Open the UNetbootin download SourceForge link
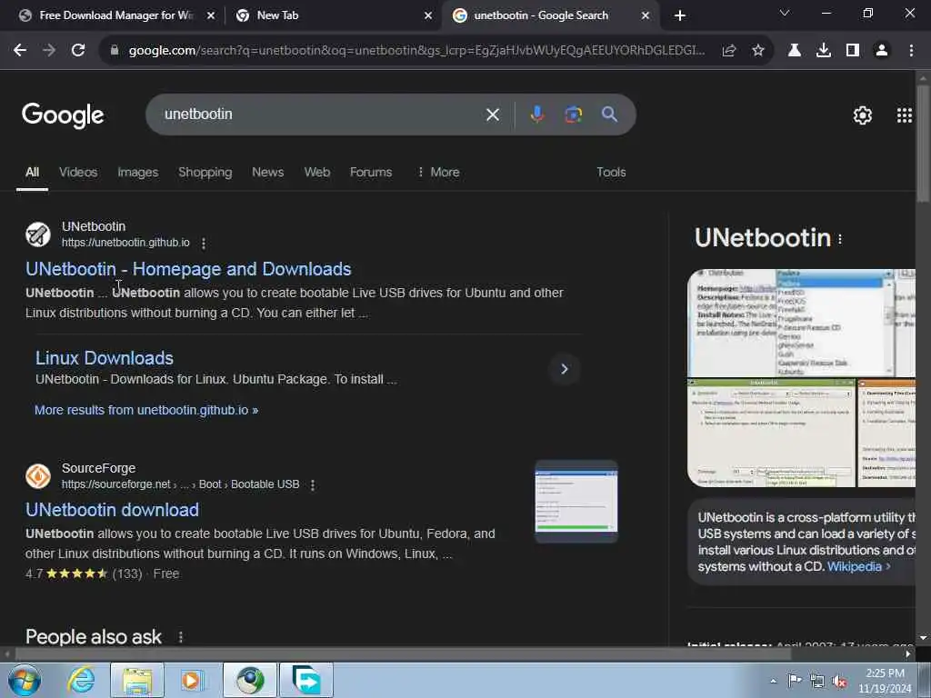Image resolution: width=931 pixels, height=698 pixels. 112,510
